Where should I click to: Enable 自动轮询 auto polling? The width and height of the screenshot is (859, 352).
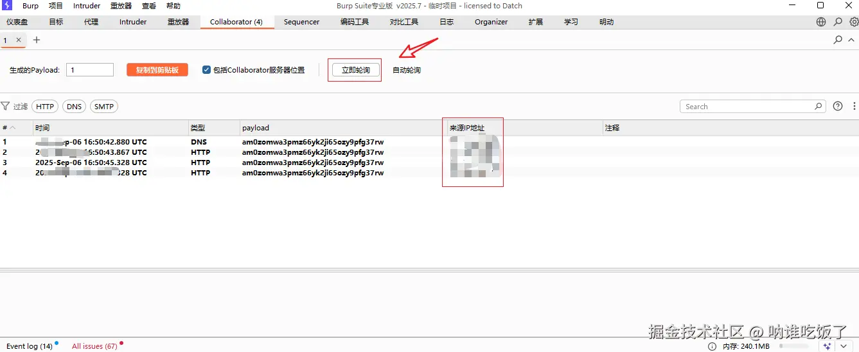pos(407,70)
